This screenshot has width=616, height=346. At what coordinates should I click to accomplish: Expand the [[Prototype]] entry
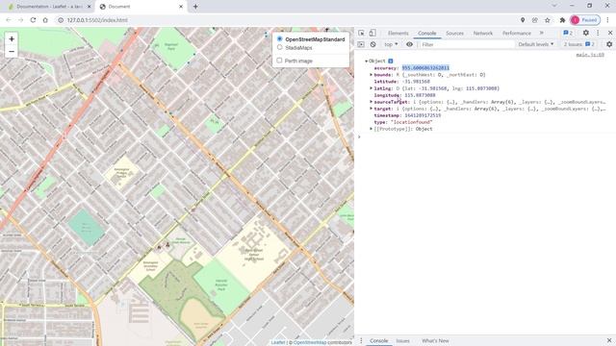click(x=371, y=129)
